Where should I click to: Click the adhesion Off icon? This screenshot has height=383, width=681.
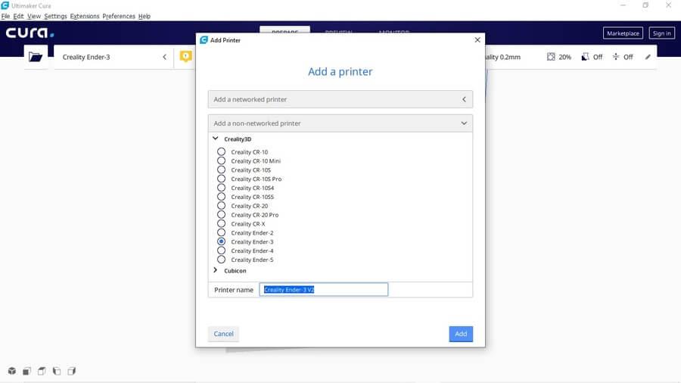(616, 57)
